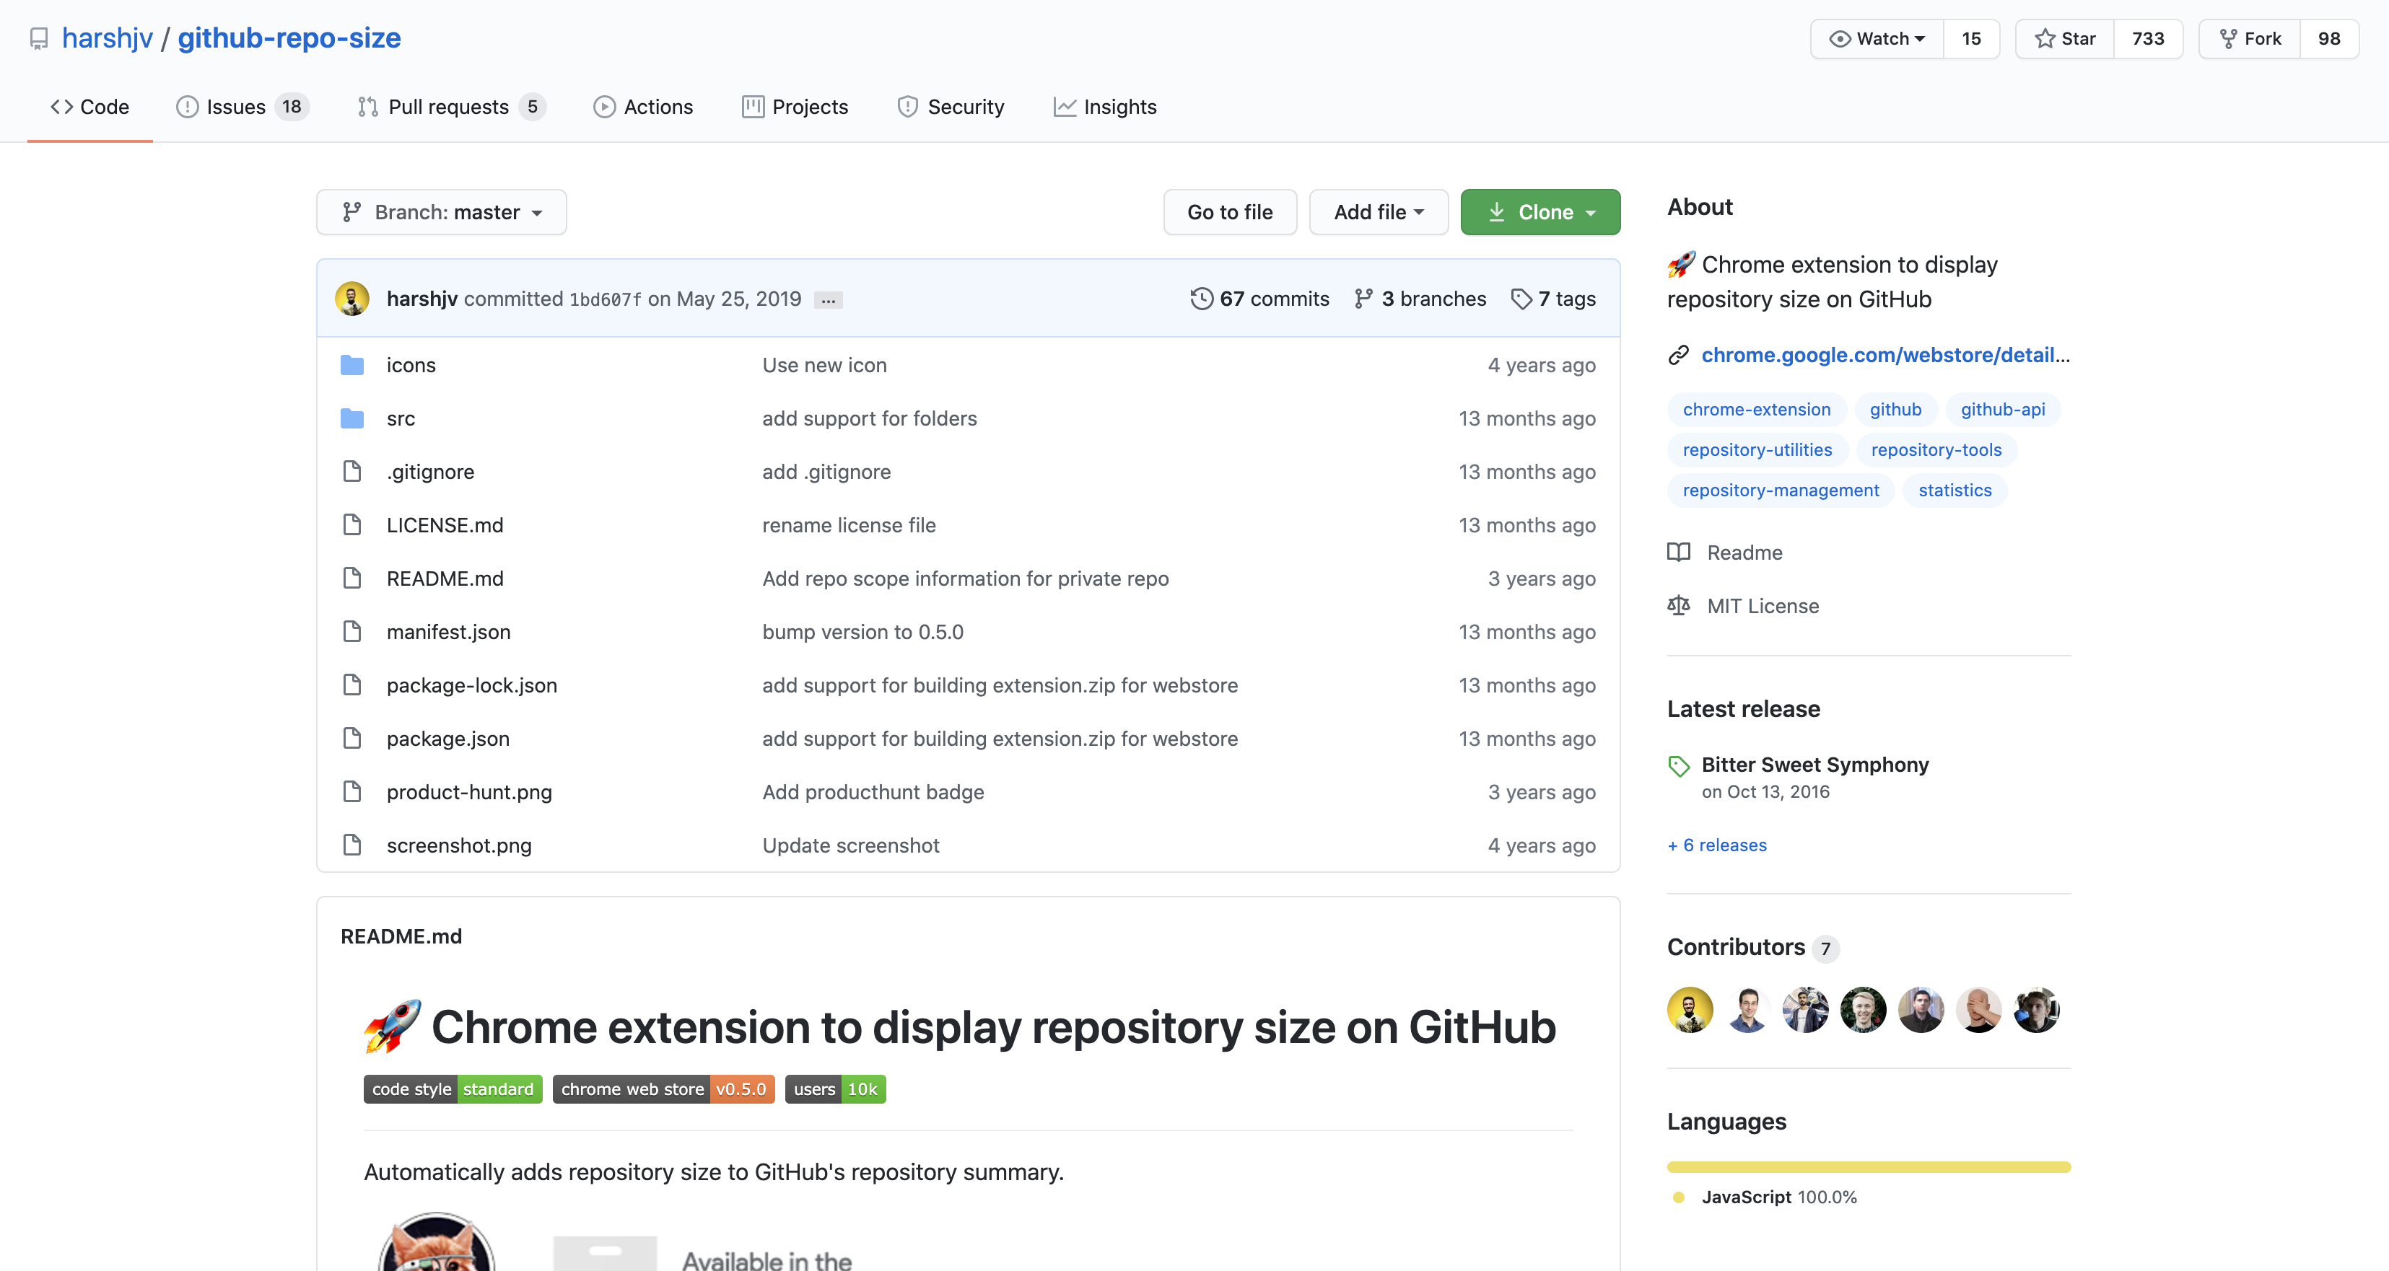Open the Security tab
Image resolution: width=2389 pixels, height=1271 pixels.
pos(951,107)
